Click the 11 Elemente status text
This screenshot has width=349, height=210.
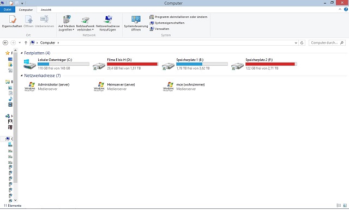pyautogui.click(x=13, y=206)
